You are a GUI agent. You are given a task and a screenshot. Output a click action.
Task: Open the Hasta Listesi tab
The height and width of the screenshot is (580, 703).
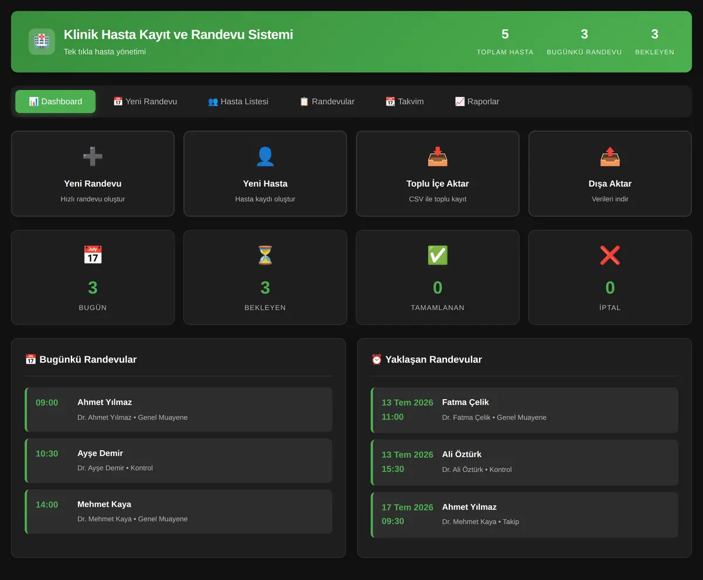(x=238, y=101)
